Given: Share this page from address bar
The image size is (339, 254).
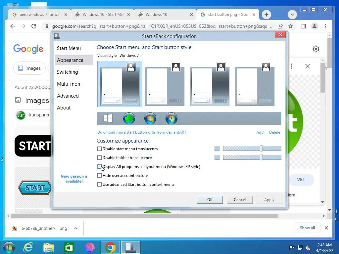Looking at the screenshot, I should click(280, 26).
